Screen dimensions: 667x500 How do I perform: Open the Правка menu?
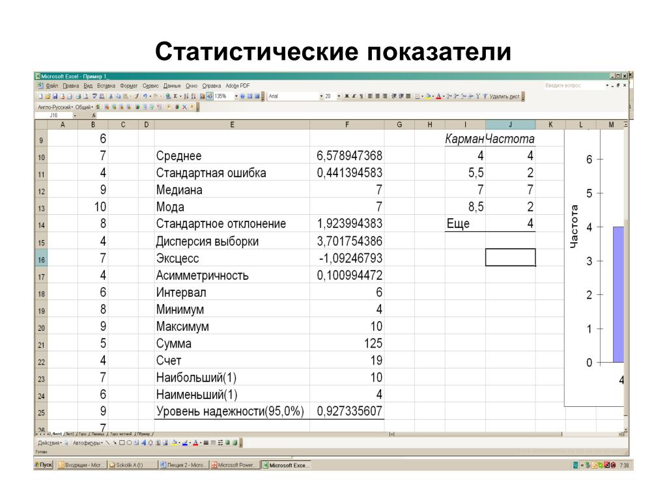[70, 86]
